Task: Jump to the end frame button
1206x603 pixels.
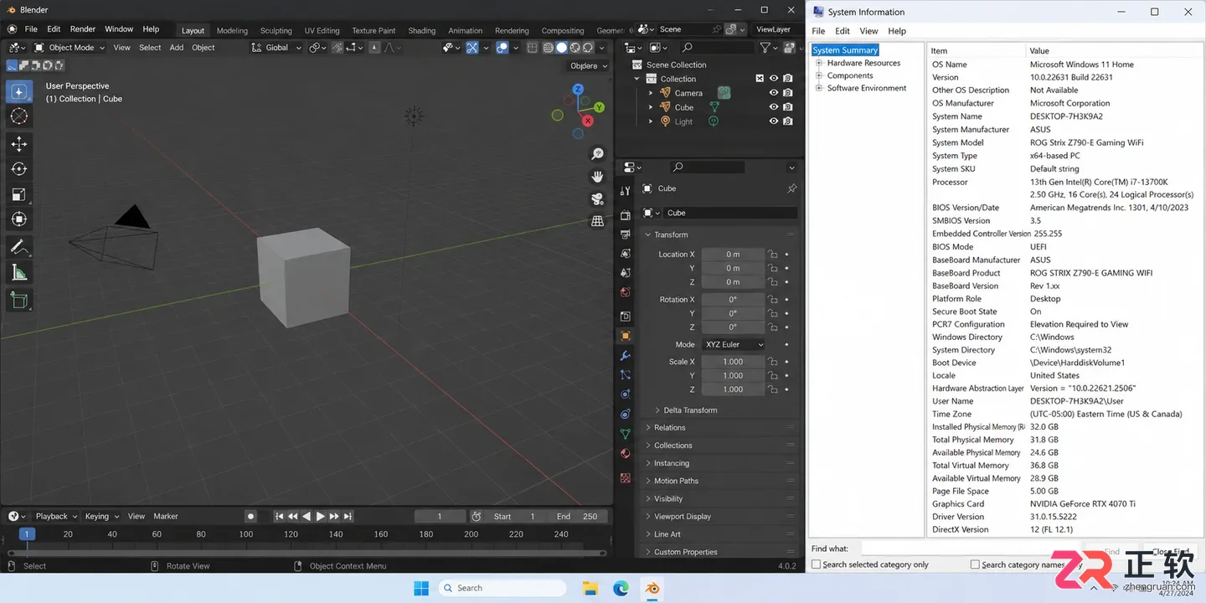Action: pos(348,517)
